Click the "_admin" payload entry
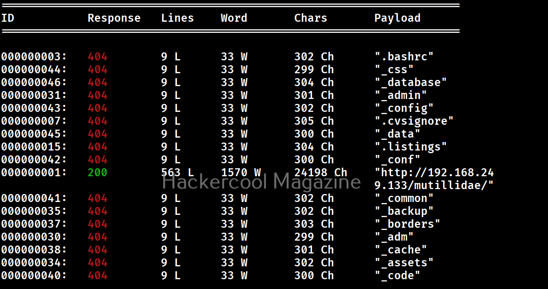Viewport: 548px width, 289px height. tap(400, 95)
